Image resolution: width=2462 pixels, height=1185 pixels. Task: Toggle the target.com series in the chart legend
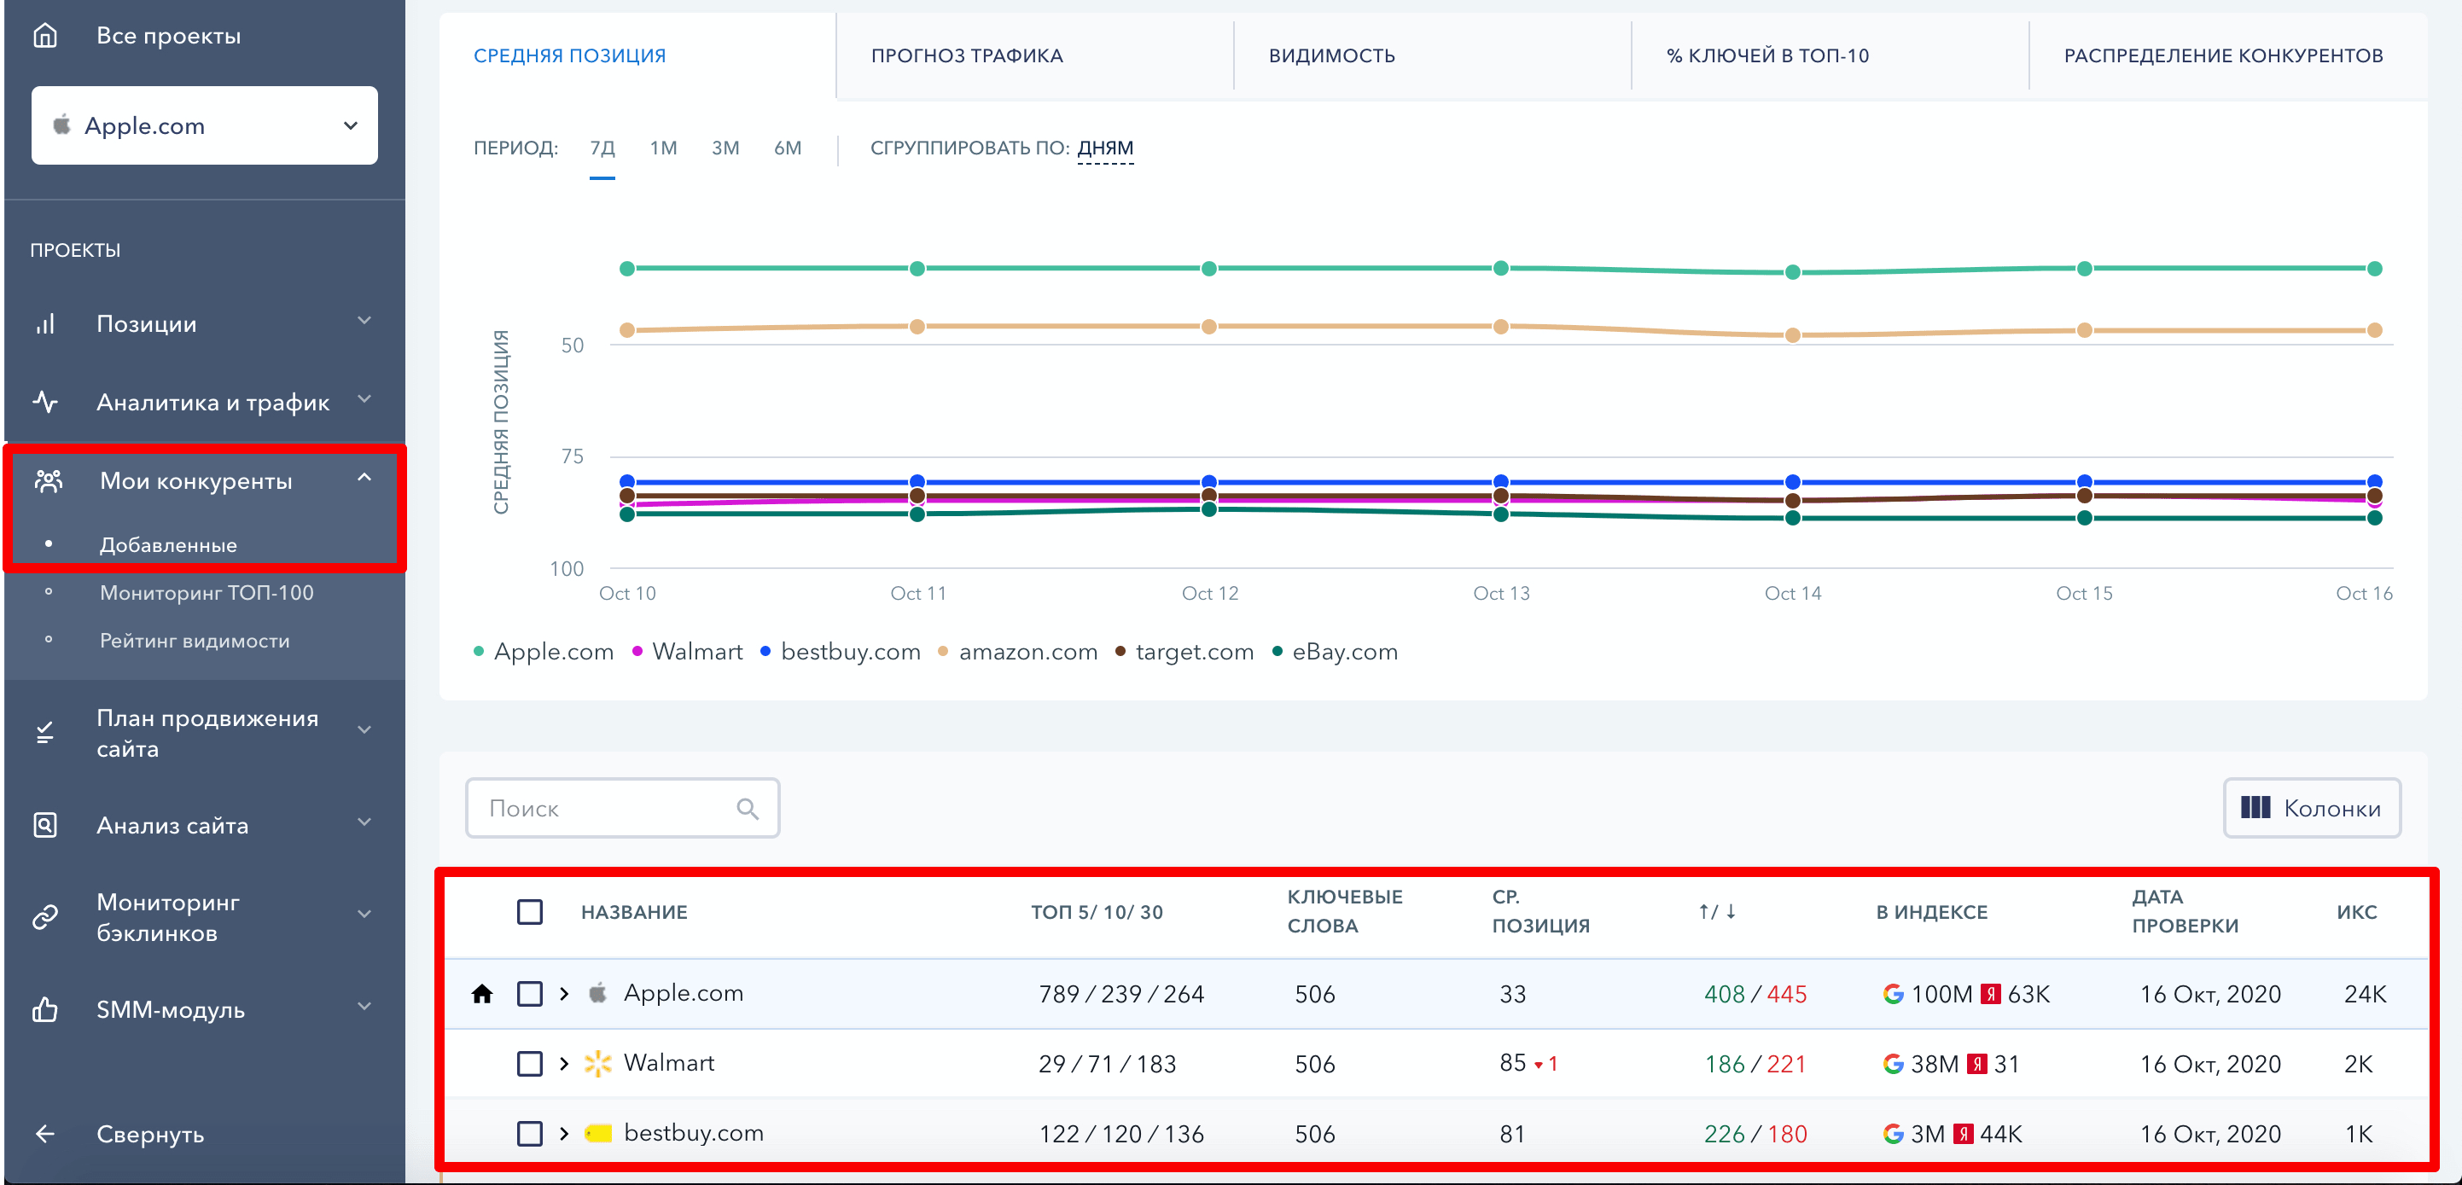click(x=1184, y=652)
